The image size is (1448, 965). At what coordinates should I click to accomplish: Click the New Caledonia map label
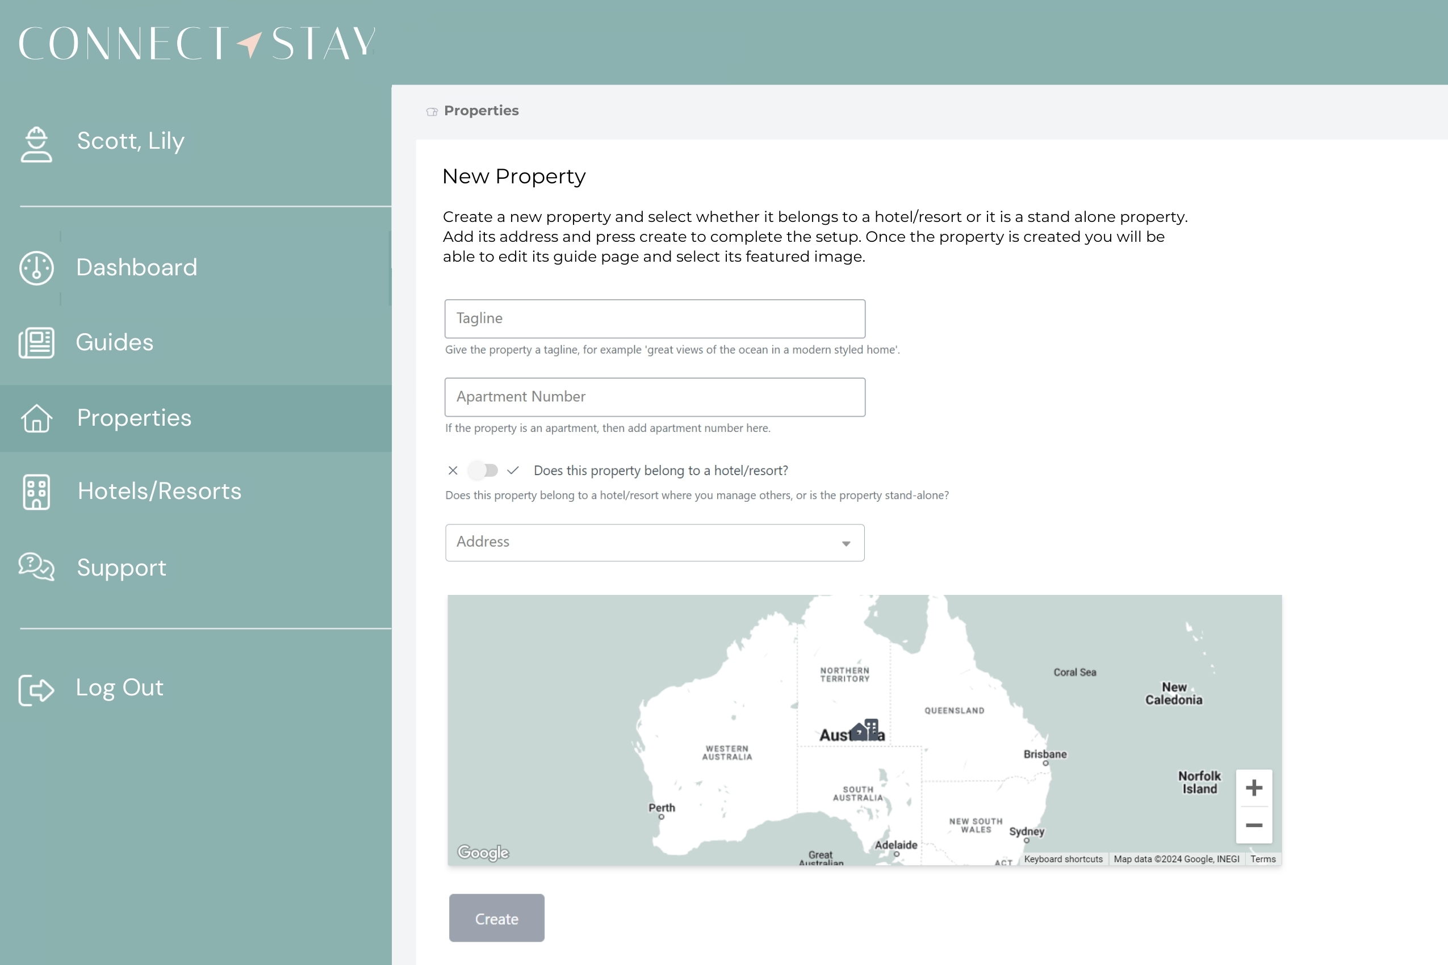(x=1173, y=694)
